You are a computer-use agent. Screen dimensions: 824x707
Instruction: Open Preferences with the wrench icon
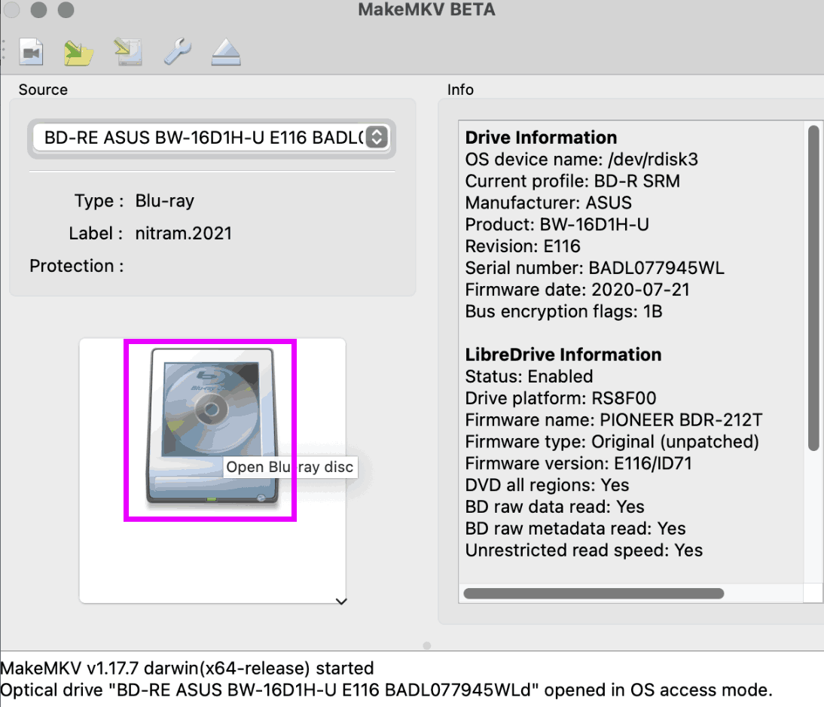click(x=177, y=52)
